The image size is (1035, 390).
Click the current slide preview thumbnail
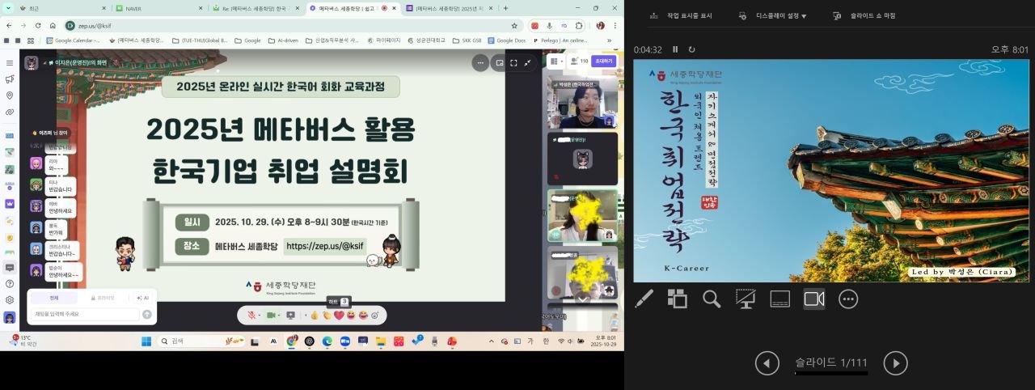pyautogui.click(x=831, y=171)
